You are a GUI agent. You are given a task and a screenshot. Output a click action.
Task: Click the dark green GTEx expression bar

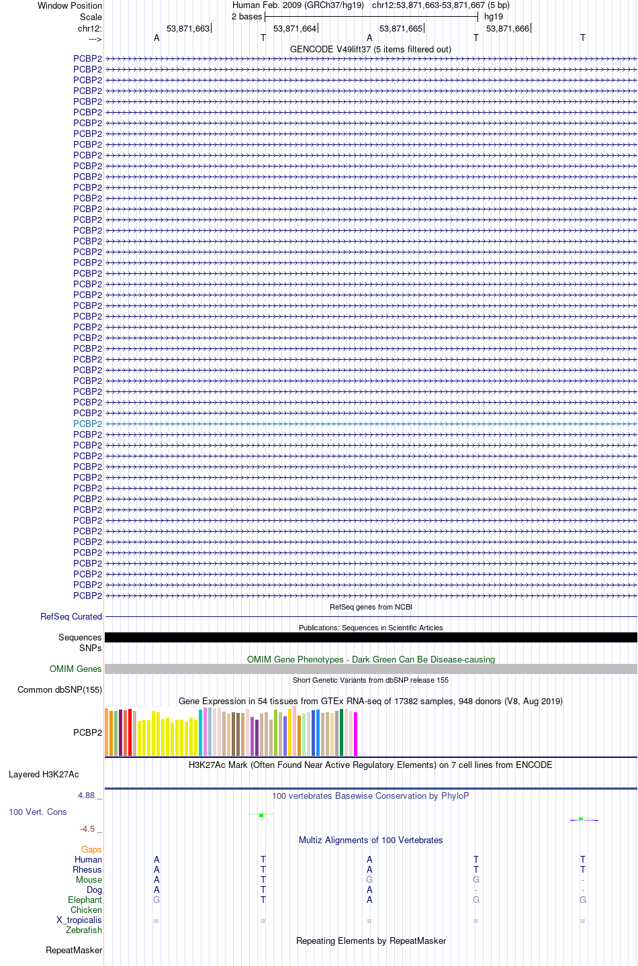point(342,732)
